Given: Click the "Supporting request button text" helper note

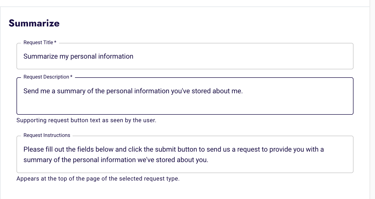Looking at the screenshot, I should pos(86,120).
